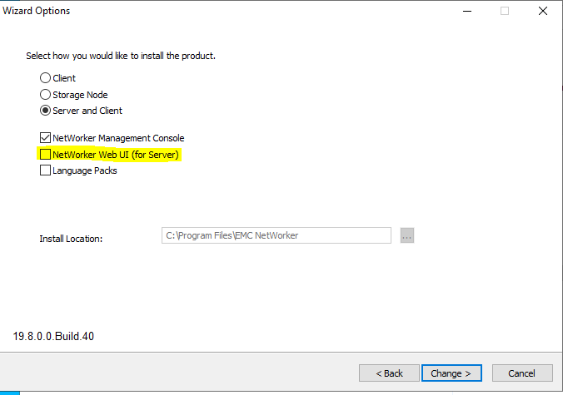Click the 'Language Packs' label text
Image resolution: width=563 pixels, height=395 pixels.
coord(85,170)
